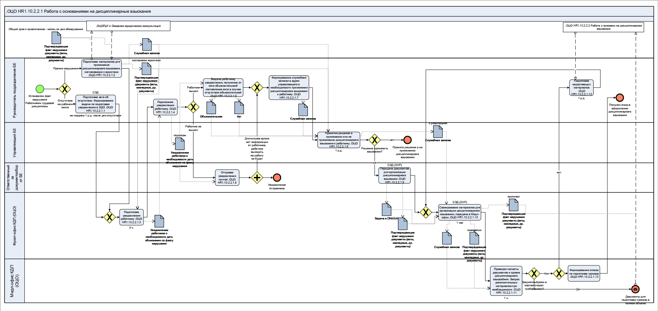Select the parallel plus gateway after mail sending

257,177
